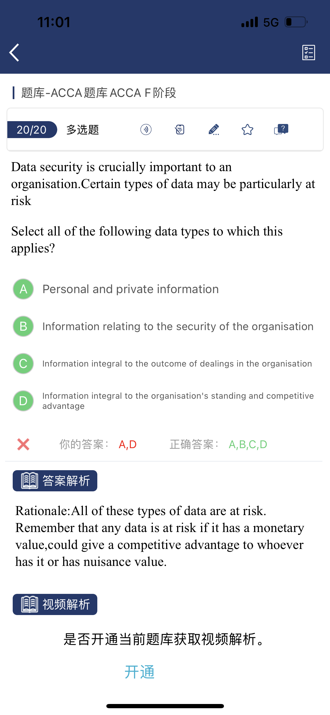Open the notes clipboard icon
The width and height of the screenshot is (330, 715).
[x=180, y=130]
